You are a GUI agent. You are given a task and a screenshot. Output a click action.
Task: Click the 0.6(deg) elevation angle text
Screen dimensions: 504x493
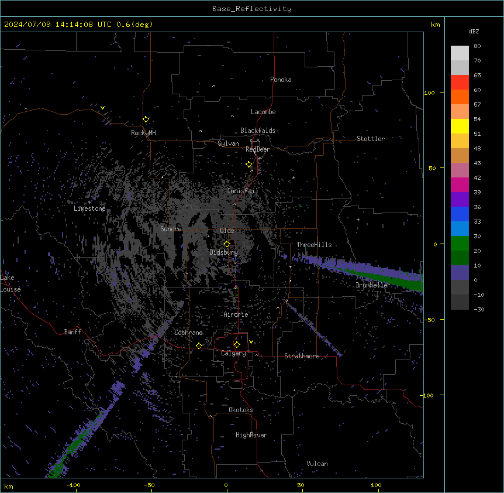(134, 25)
